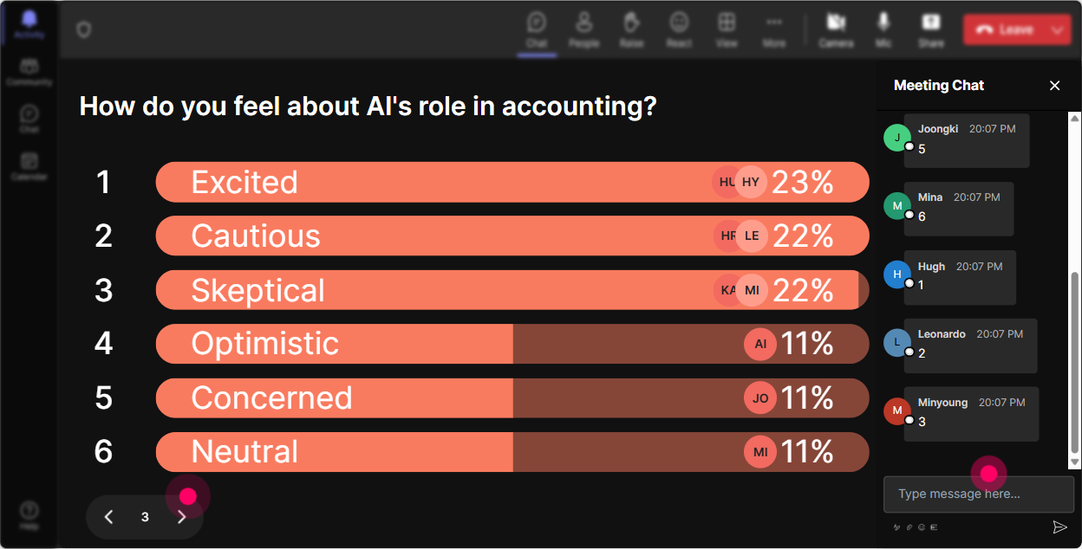Open the Chat icon in the meeting toolbar
This screenshot has height=549, width=1082.
[537, 29]
